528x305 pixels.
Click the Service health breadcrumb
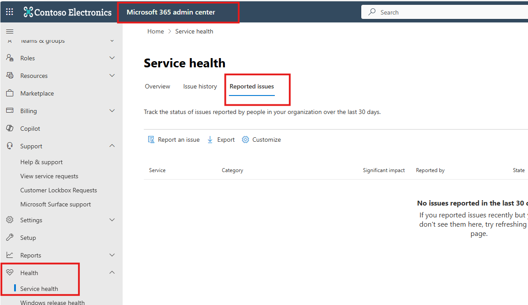click(x=194, y=31)
